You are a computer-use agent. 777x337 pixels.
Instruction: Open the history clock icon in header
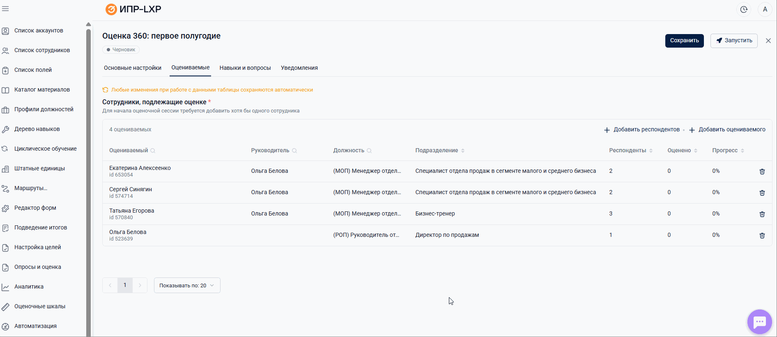pos(744,9)
